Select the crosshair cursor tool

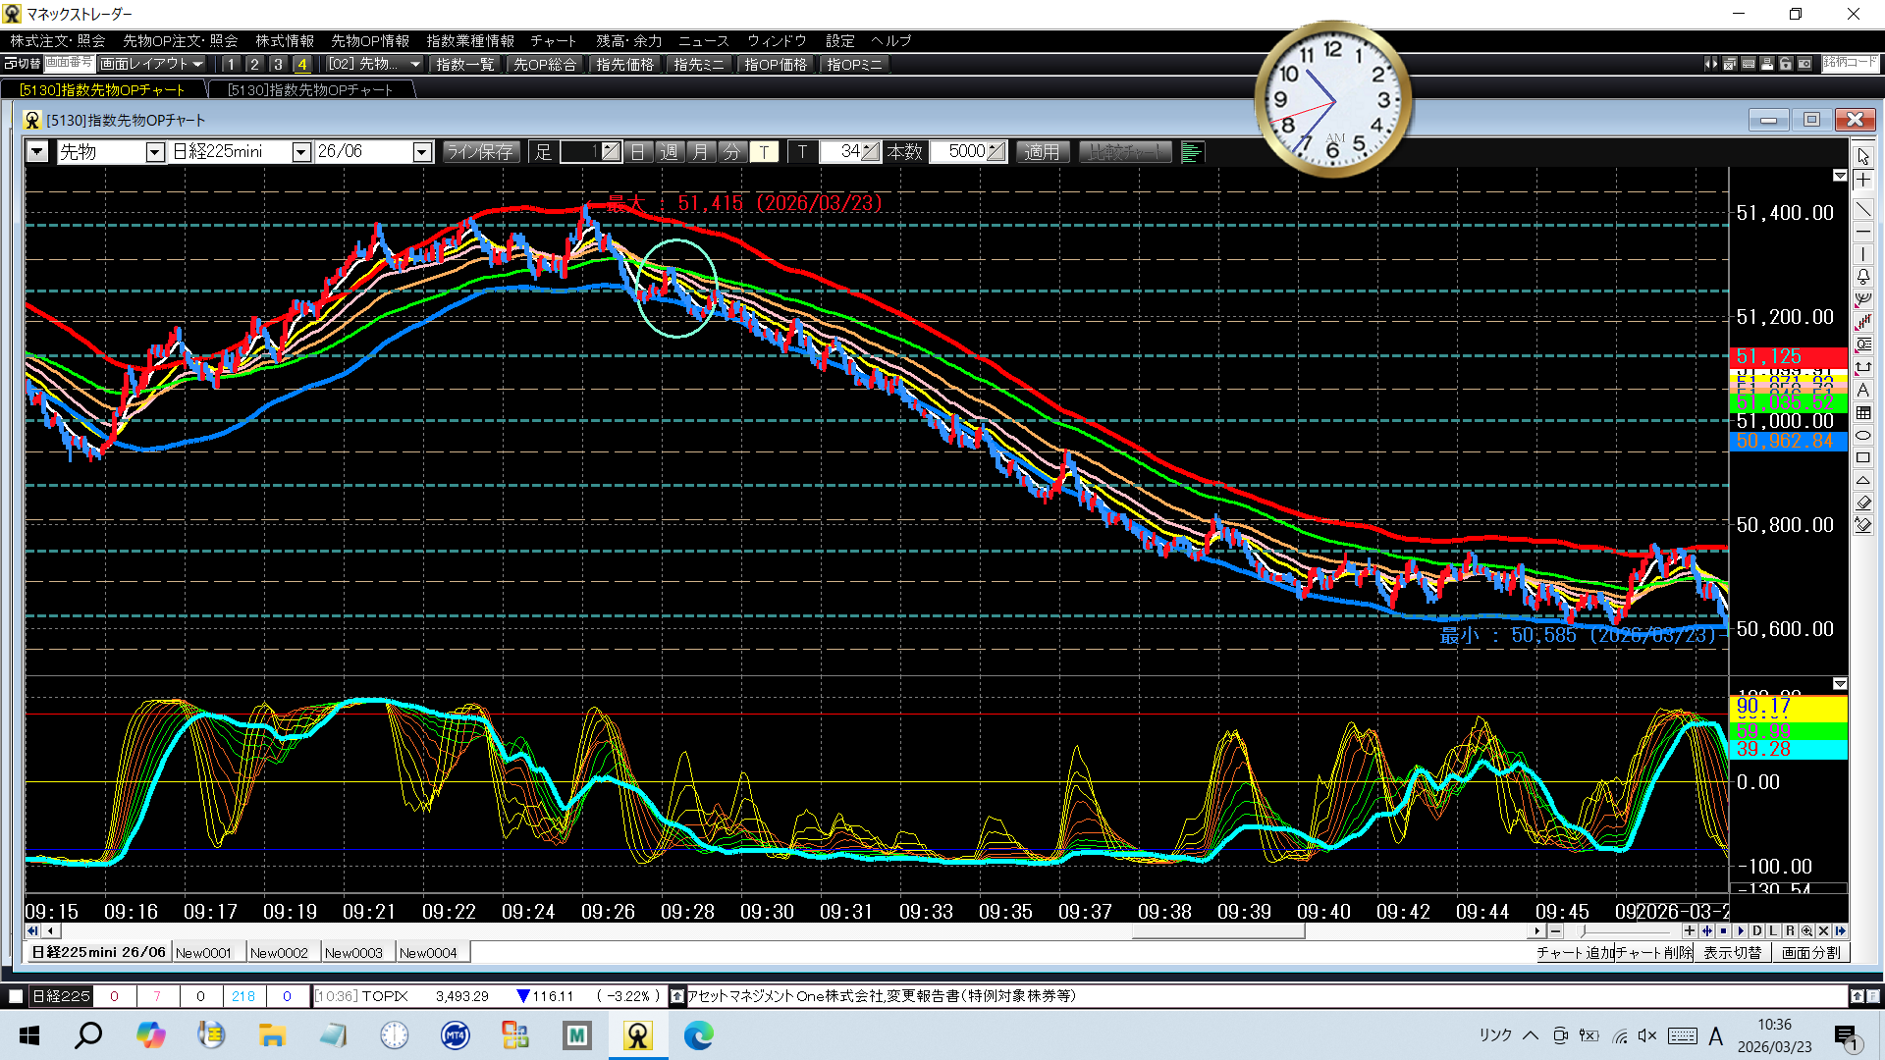point(1862,181)
